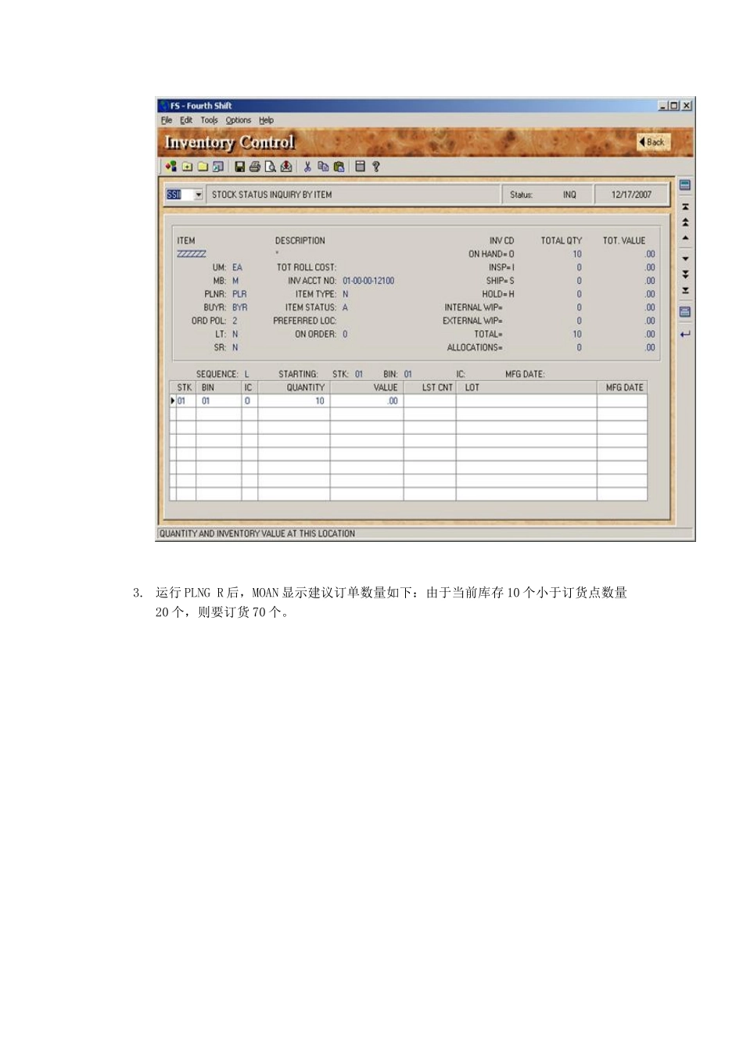Click the ITEM STATUS value A
The height and width of the screenshot is (1051, 743).
[x=345, y=307]
